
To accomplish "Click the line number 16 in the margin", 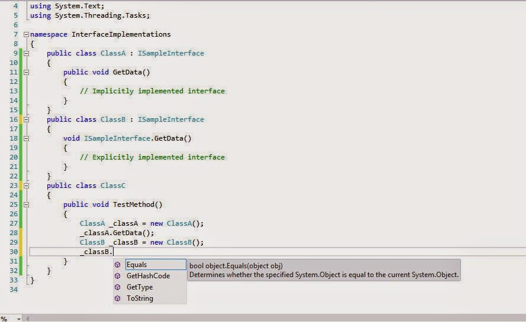I will (14, 119).
